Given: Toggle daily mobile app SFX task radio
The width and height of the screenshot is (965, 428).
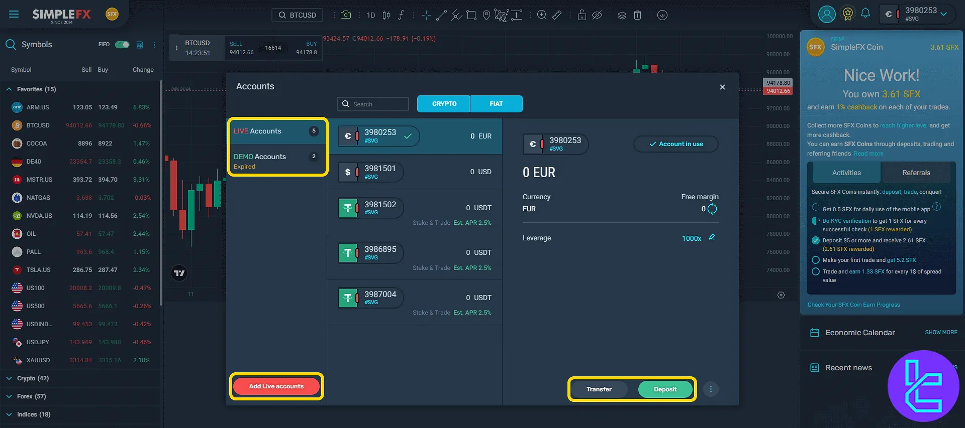Looking at the screenshot, I should [815, 207].
